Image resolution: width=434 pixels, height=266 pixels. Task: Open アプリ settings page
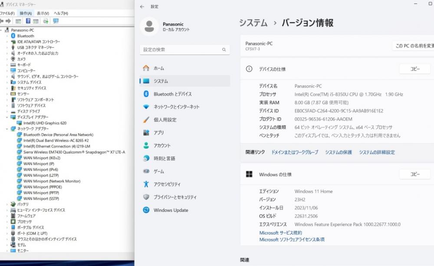185,133
